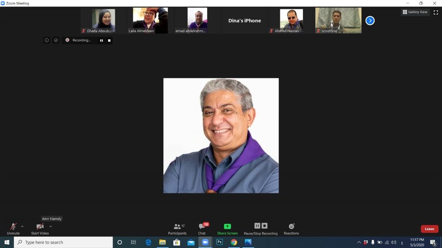Pause the recording in the top indicator
Screen dimensions: 442x248
102,40
